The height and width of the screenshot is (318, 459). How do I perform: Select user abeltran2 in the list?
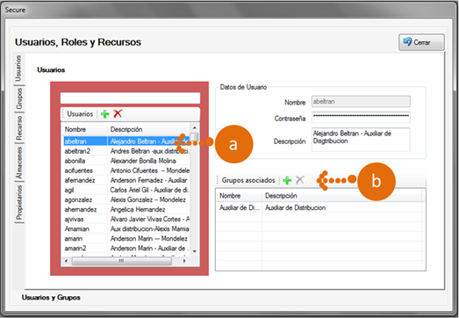(126, 151)
